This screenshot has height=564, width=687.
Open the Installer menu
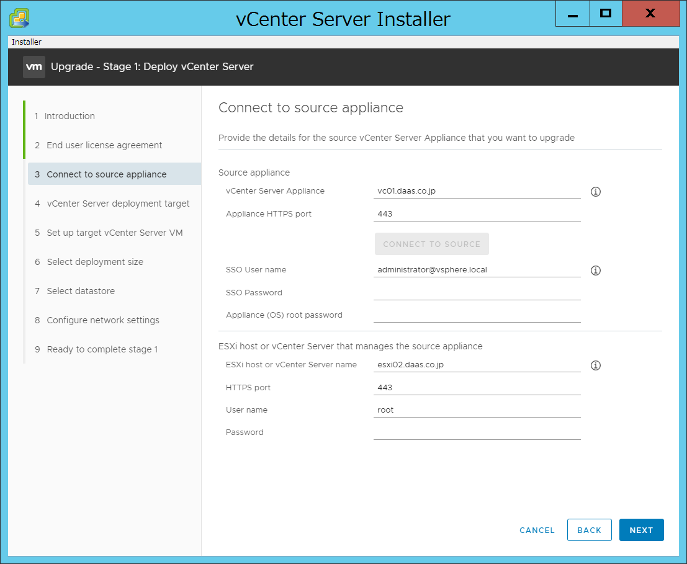[x=26, y=42]
